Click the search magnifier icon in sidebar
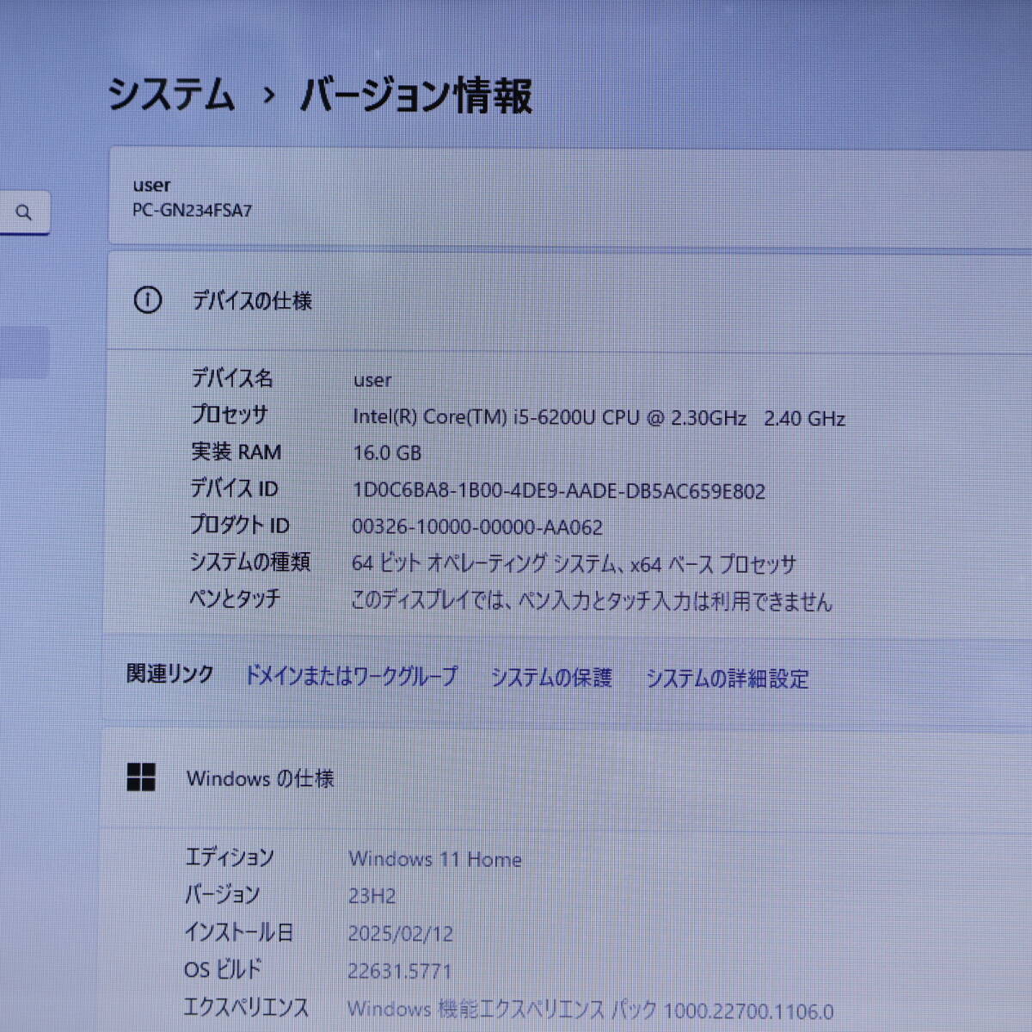Viewport: 1032px width, 1032px height. [x=23, y=212]
